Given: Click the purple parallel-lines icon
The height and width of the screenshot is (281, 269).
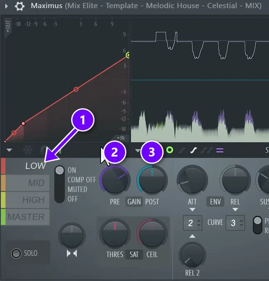Looking at the screenshot, I should tap(220, 150).
